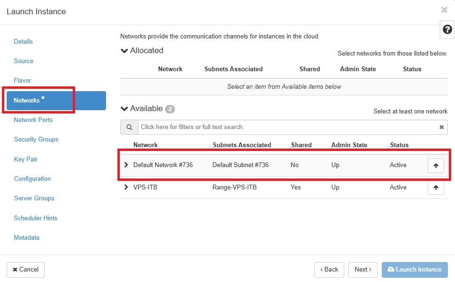
Task: Click Range-VPS-ITB subnet cell
Action: pyautogui.click(x=234, y=187)
